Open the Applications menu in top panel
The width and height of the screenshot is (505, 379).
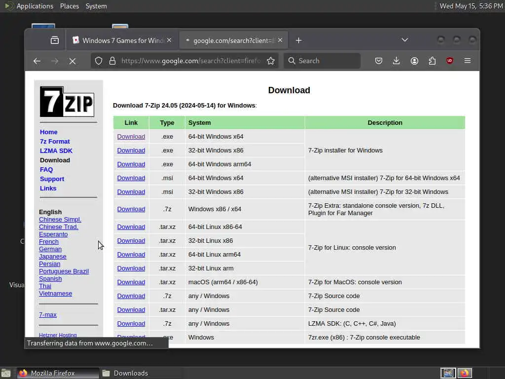(x=35, y=6)
